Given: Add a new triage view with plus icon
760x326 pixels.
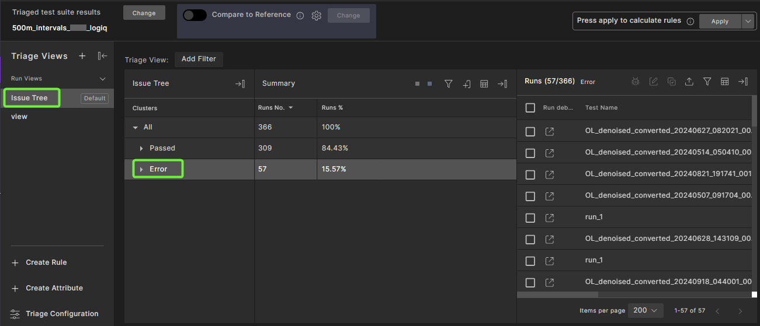Looking at the screenshot, I should (x=82, y=56).
